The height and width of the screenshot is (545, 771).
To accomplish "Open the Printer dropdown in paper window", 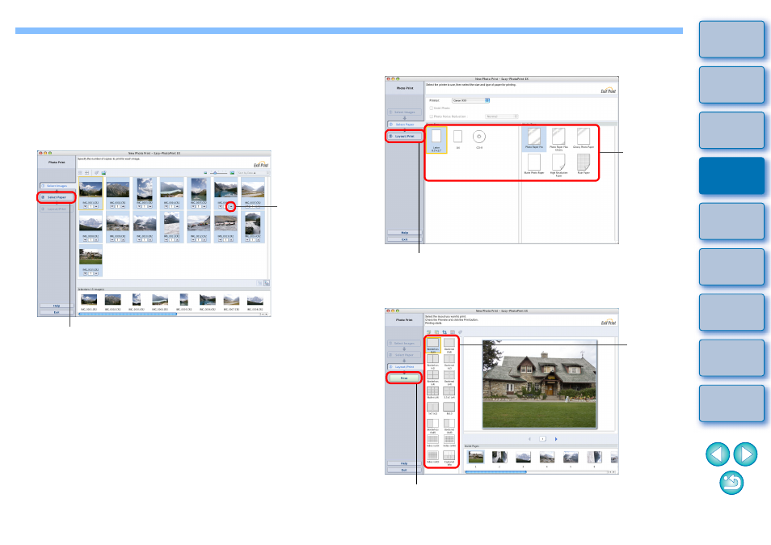I will (x=470, y=100).
